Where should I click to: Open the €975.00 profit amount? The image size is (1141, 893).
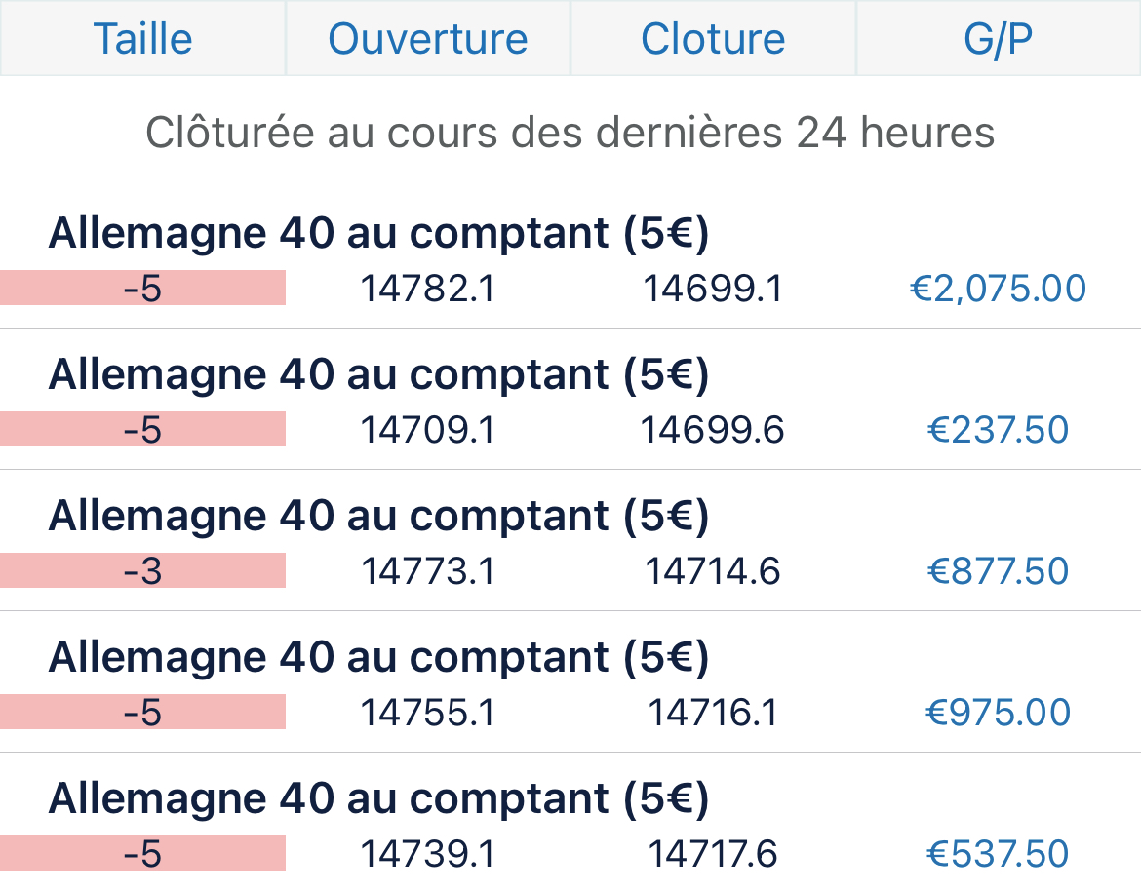coord(998,713)
